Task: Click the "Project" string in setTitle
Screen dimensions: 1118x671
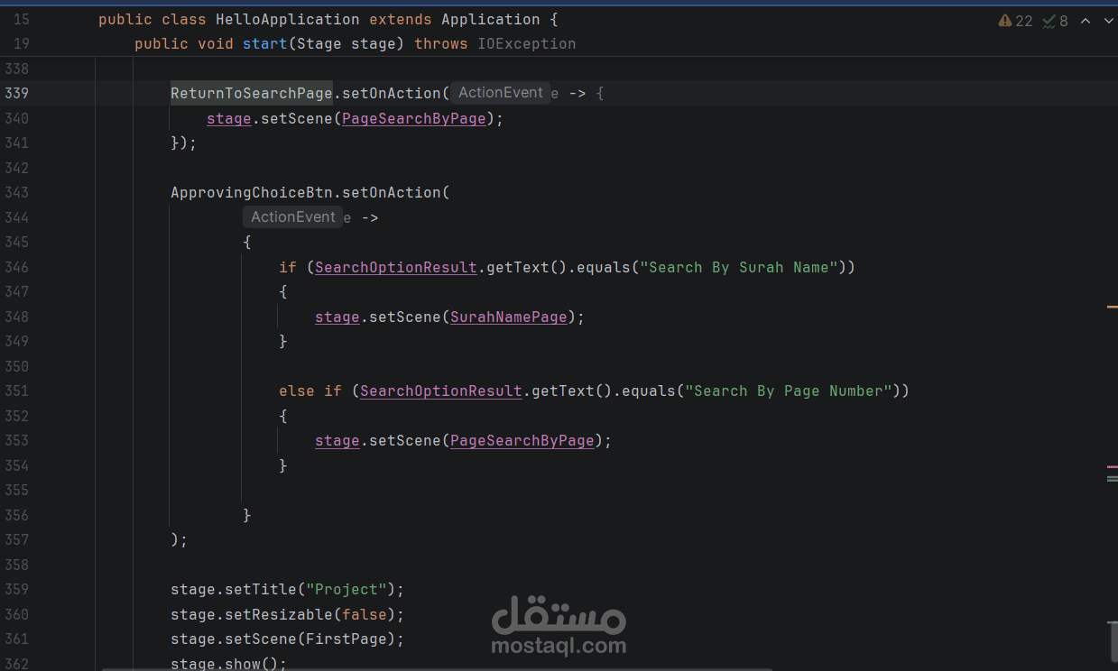Action: 346,589
